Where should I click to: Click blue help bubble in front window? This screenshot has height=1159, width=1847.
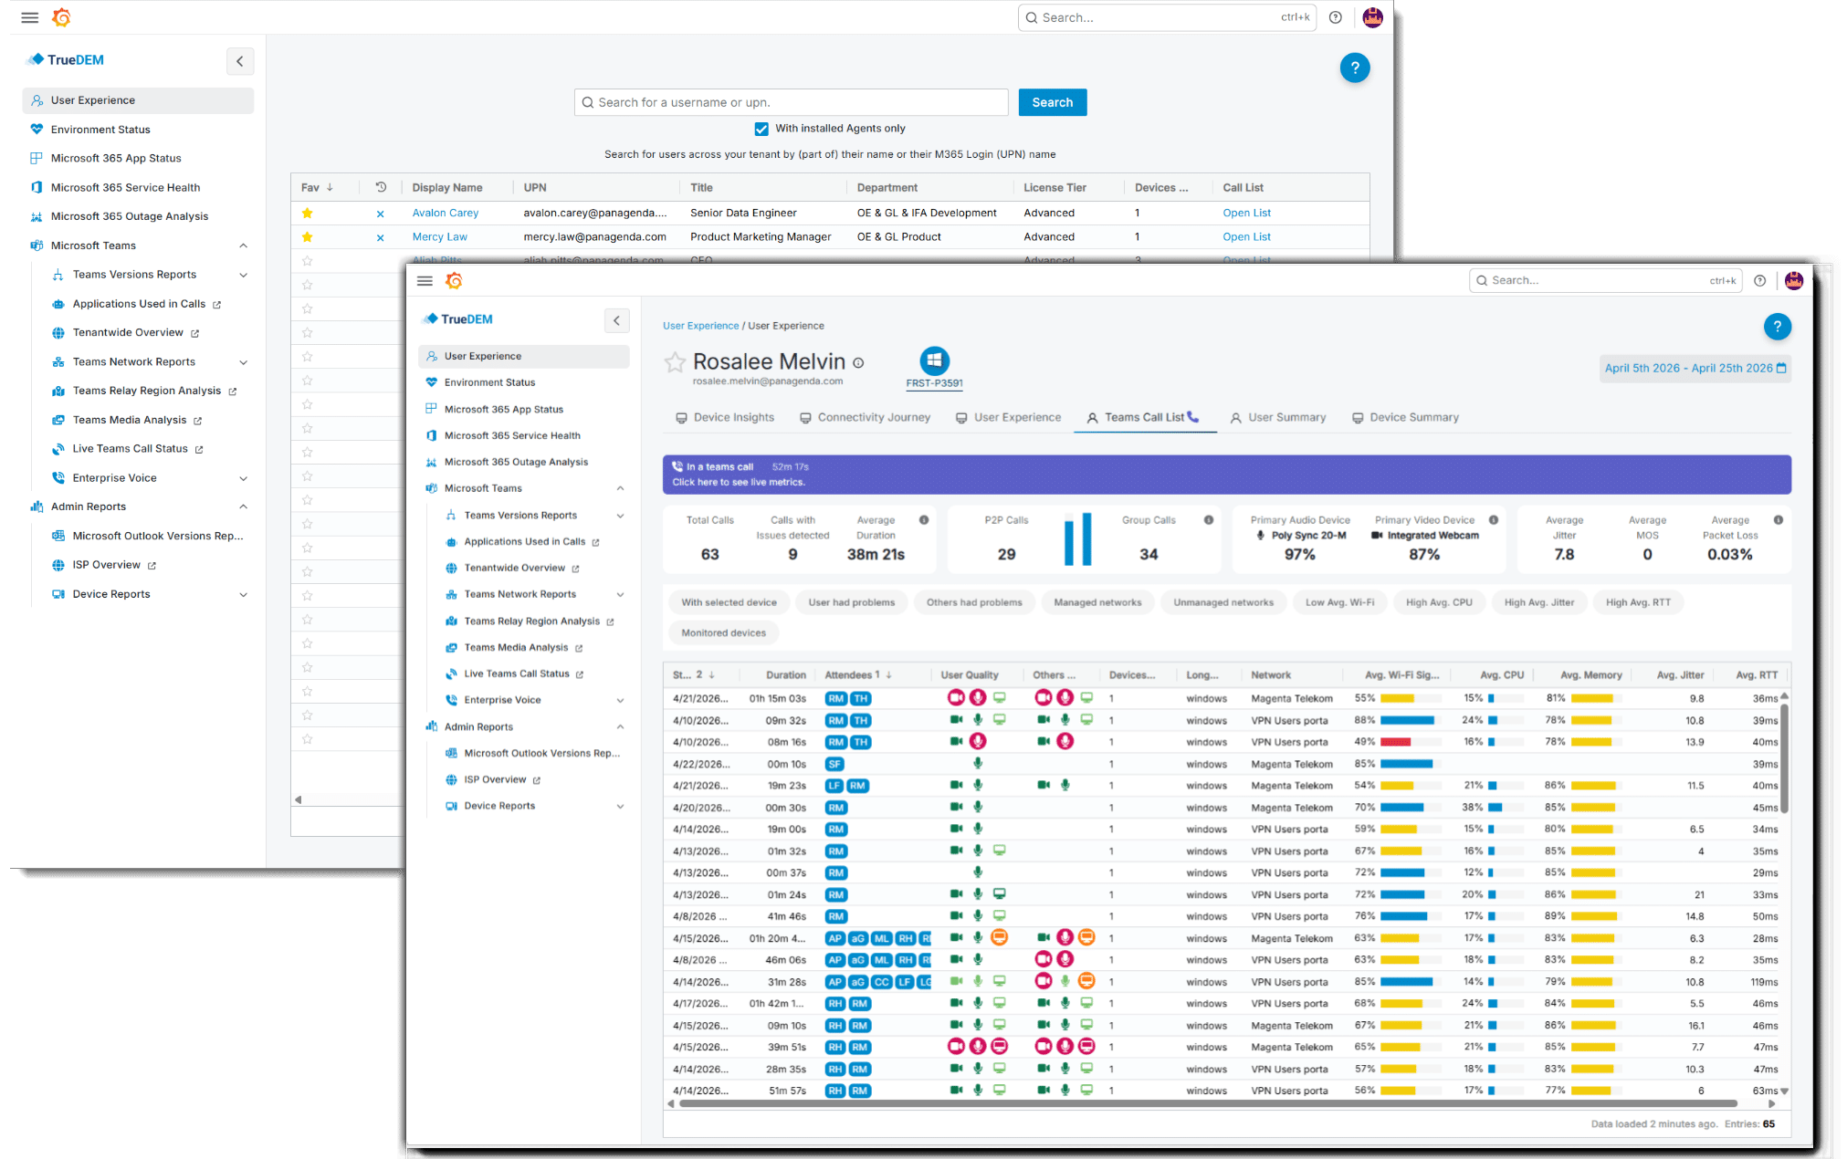pos(1777,327)
